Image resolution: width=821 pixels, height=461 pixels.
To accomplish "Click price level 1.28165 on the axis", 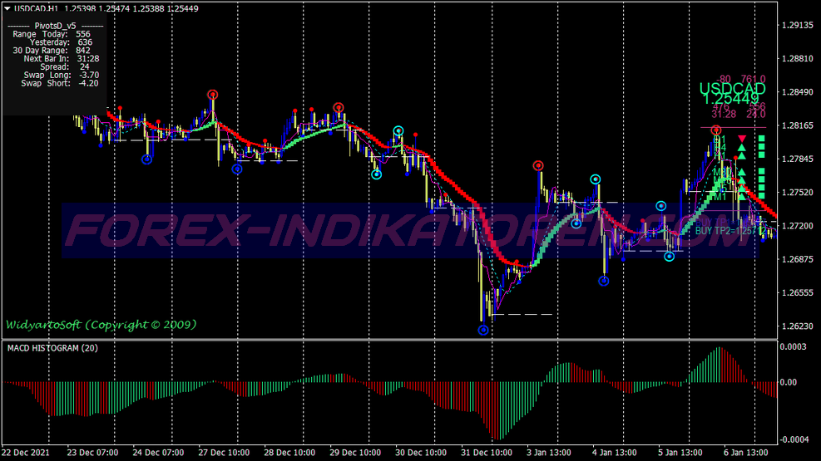I will click(x=798, y=125).
